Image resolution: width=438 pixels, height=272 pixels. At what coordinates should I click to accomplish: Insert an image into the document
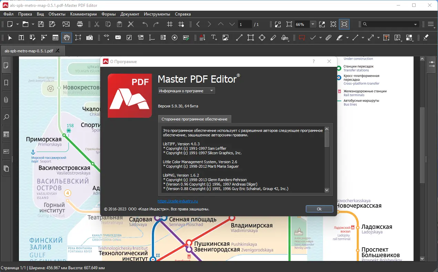point(225,38)
